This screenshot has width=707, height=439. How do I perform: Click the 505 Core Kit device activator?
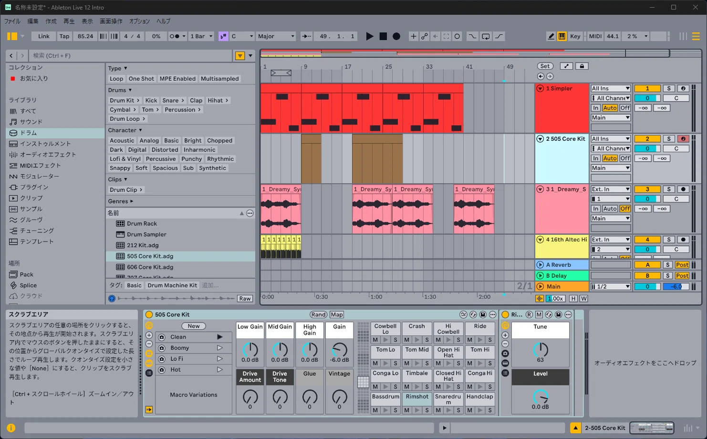[149, 314]
